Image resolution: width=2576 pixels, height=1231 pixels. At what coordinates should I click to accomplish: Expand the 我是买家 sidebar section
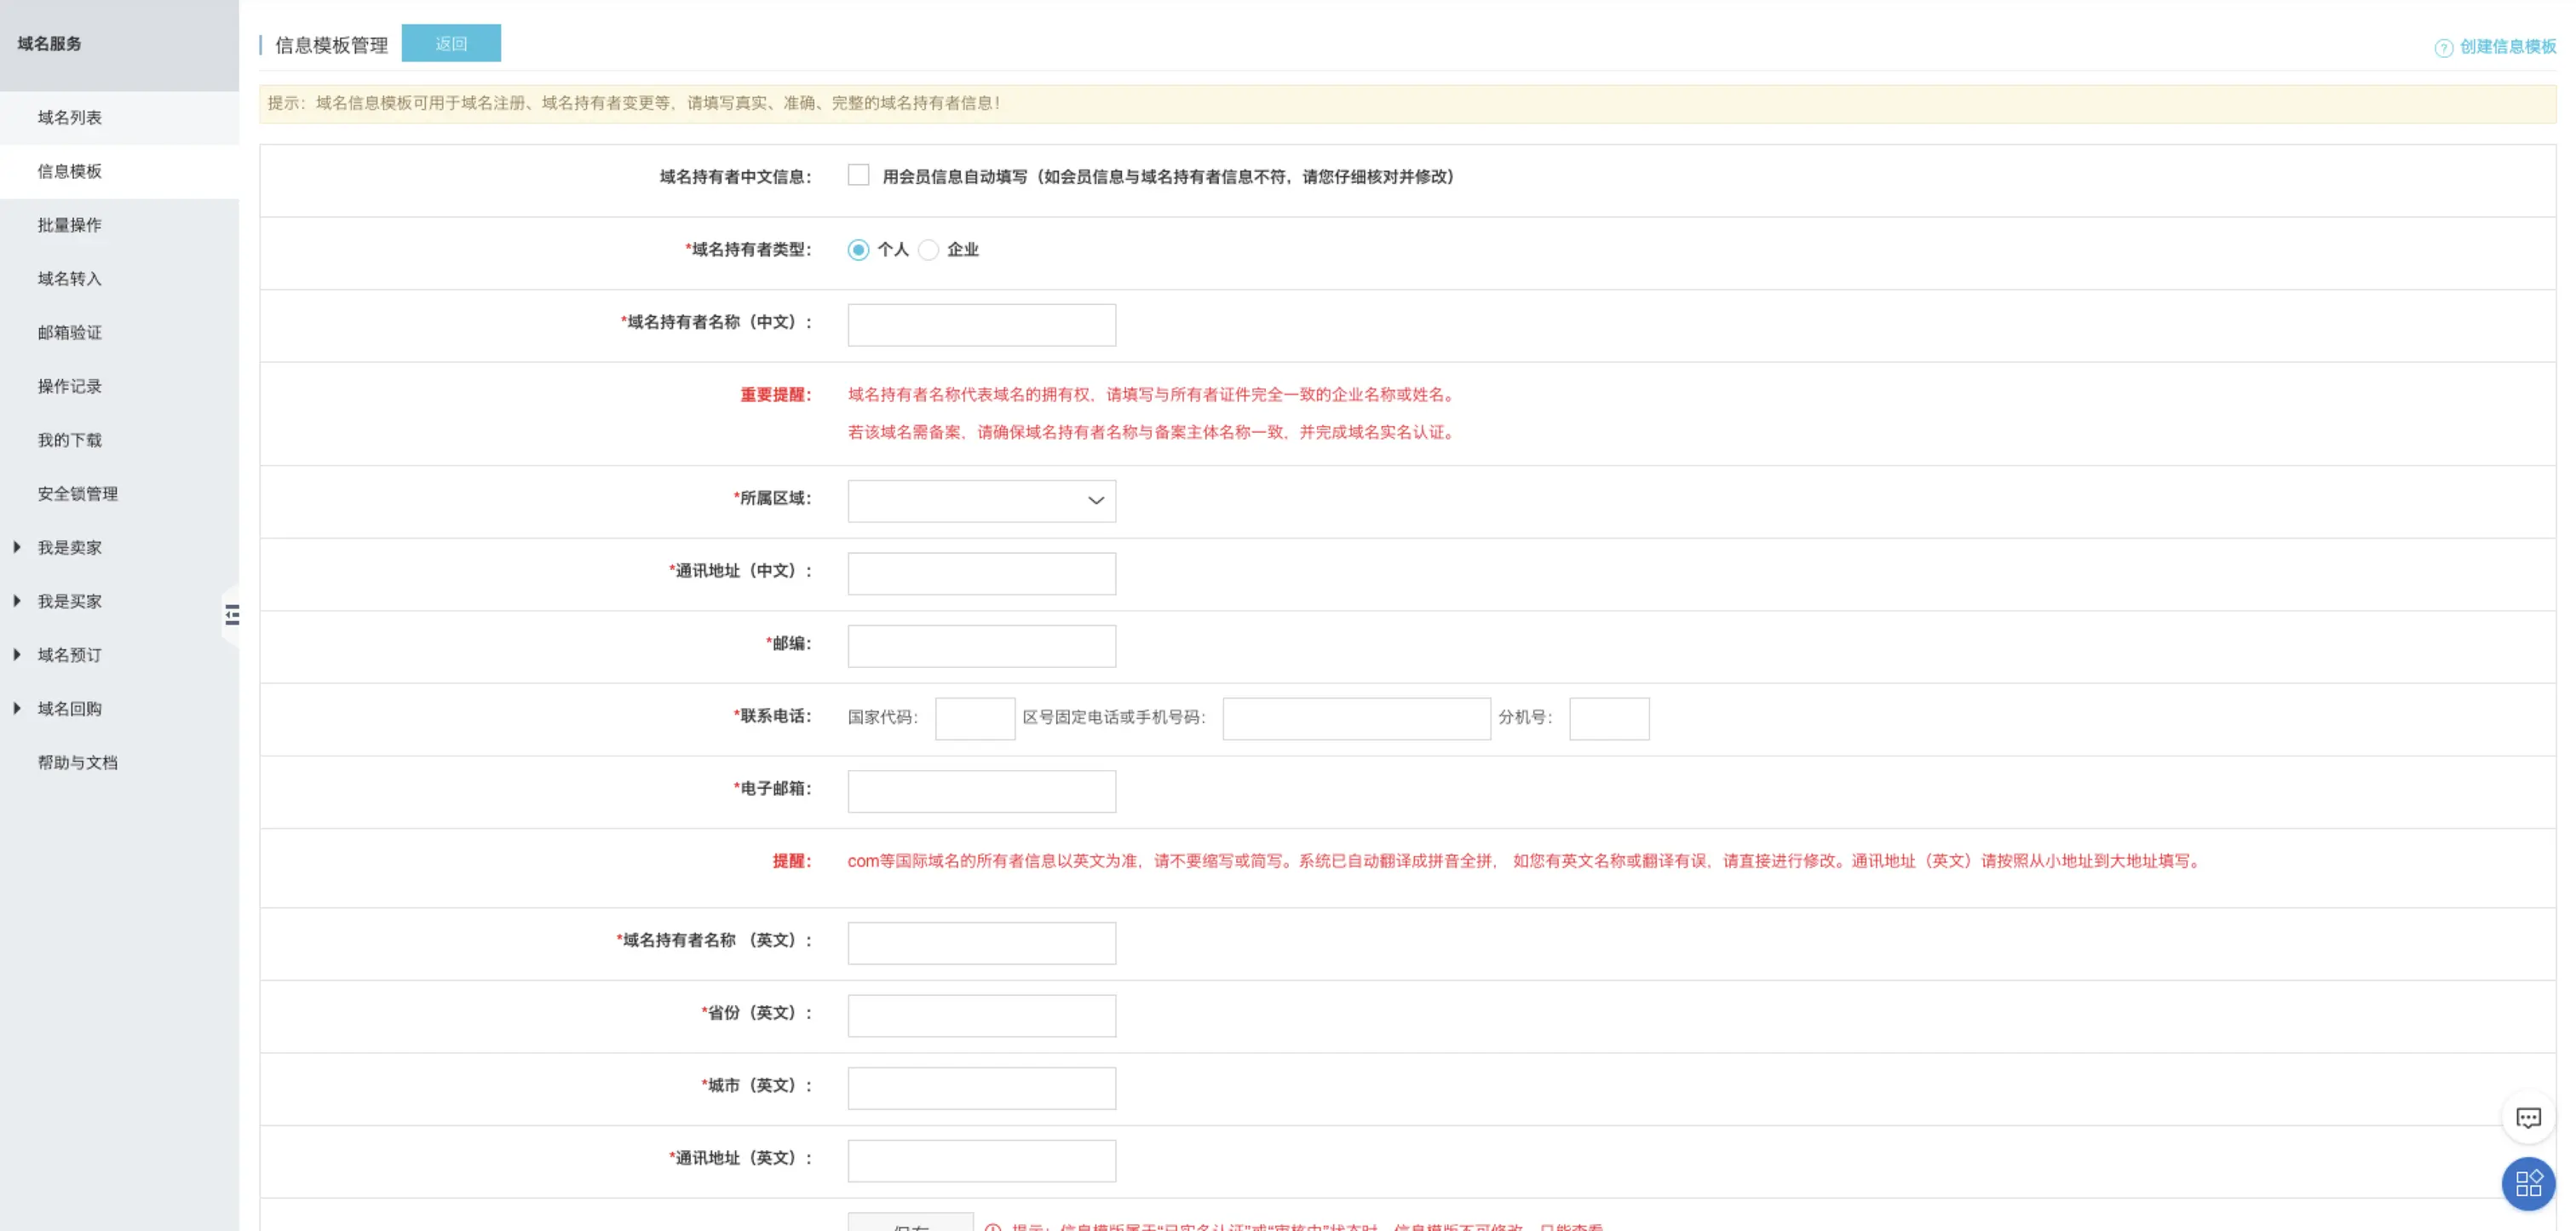[x=69, y=601]
